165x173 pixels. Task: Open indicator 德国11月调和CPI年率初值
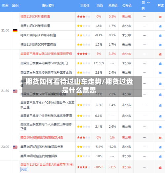pyautogui.click(x=38, y=45)
